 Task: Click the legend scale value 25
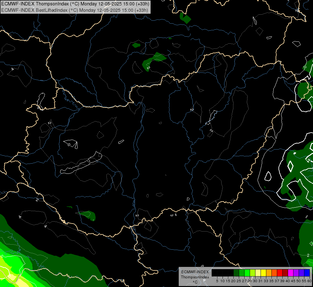click(x=239, y=281)
